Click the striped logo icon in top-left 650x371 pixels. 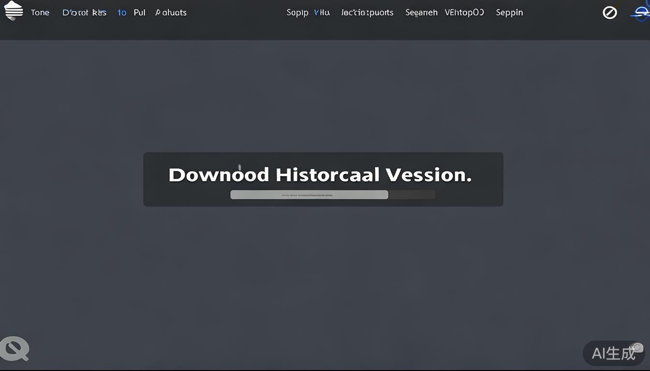(14, 11)
